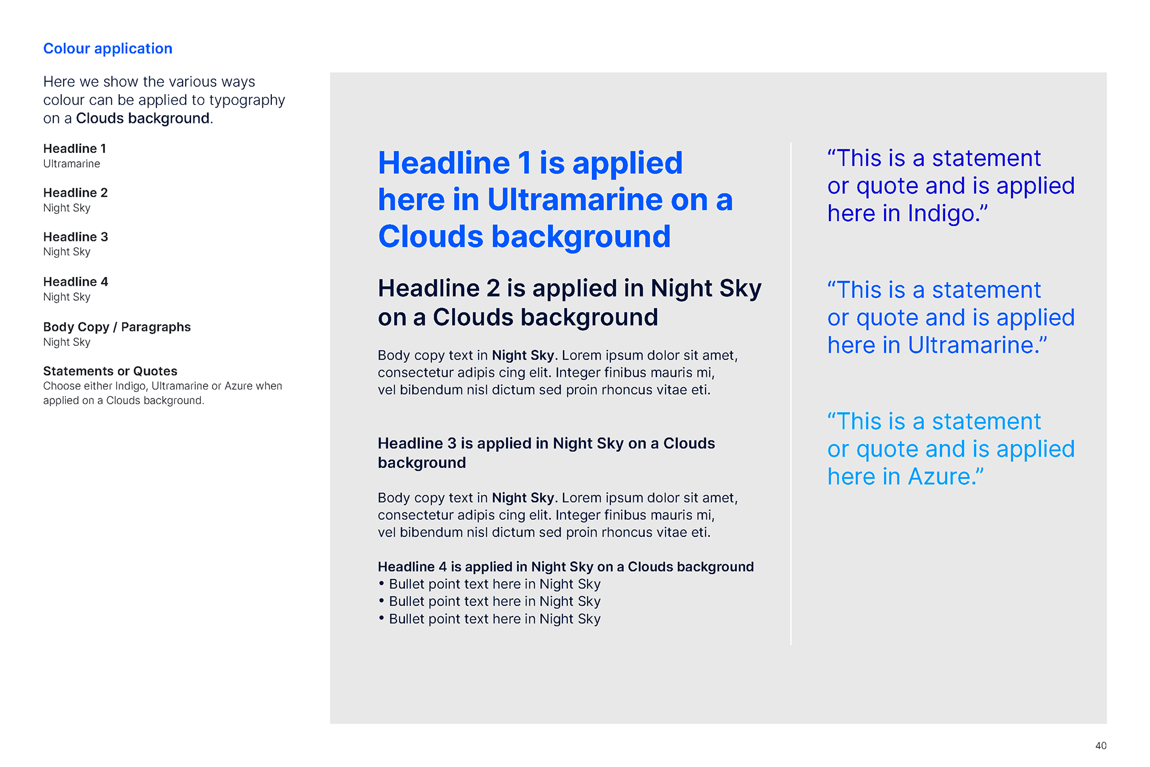1150x767 pixels.
Task: Click the 'Statements or Quotes' label
Action: (110, 372)
